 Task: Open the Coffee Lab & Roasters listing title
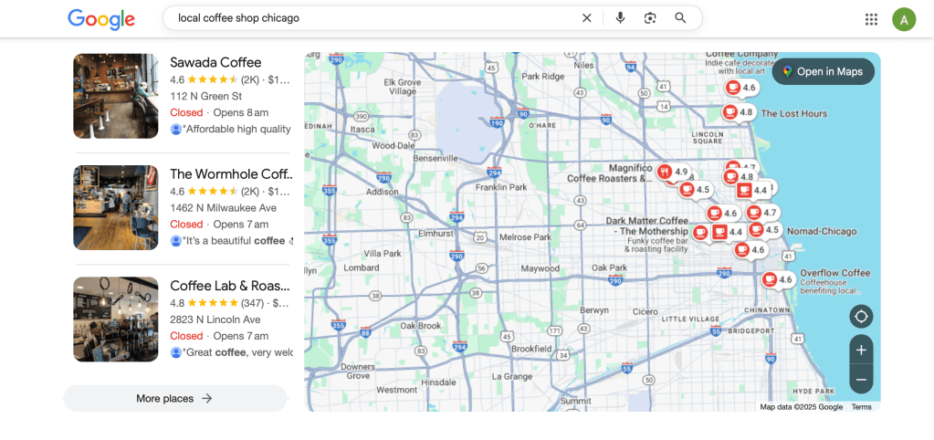230,285
